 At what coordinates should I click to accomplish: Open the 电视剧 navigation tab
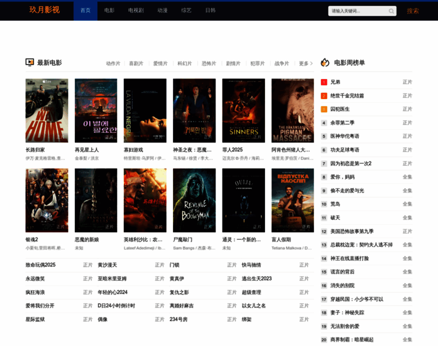click(136, 10)
